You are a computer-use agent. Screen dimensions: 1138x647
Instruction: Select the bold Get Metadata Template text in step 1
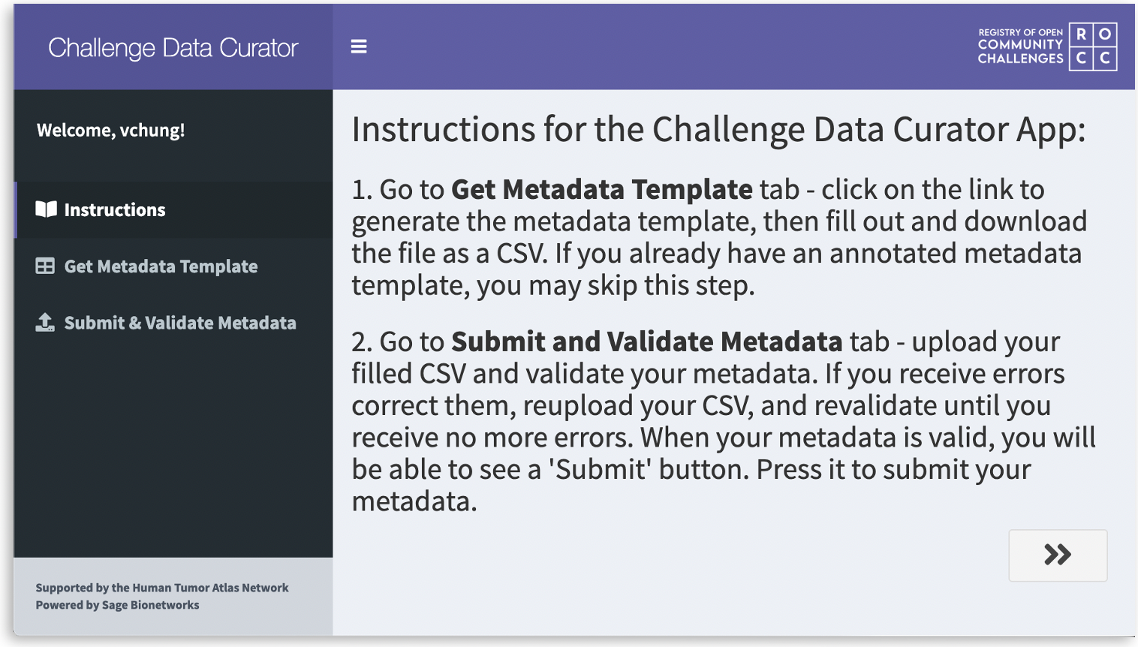coord(601,190)
